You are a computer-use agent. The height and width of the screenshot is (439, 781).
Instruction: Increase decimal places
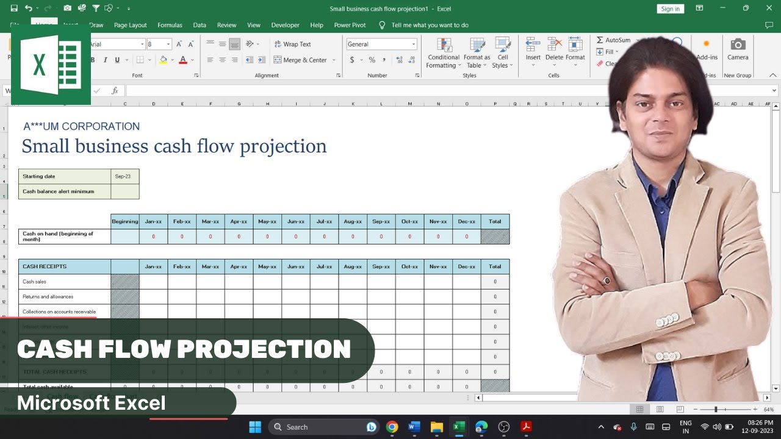398,60
